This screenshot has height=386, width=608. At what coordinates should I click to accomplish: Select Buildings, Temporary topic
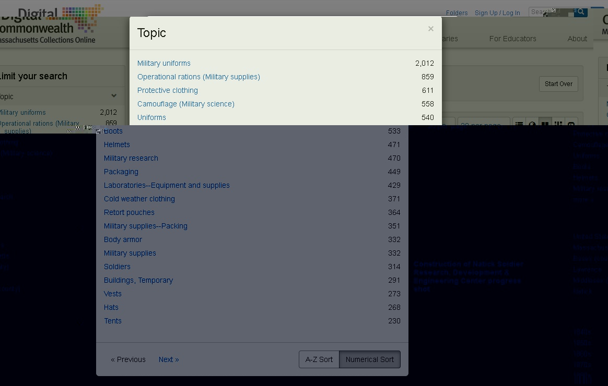pyautogui.click(x=138, y=280)
